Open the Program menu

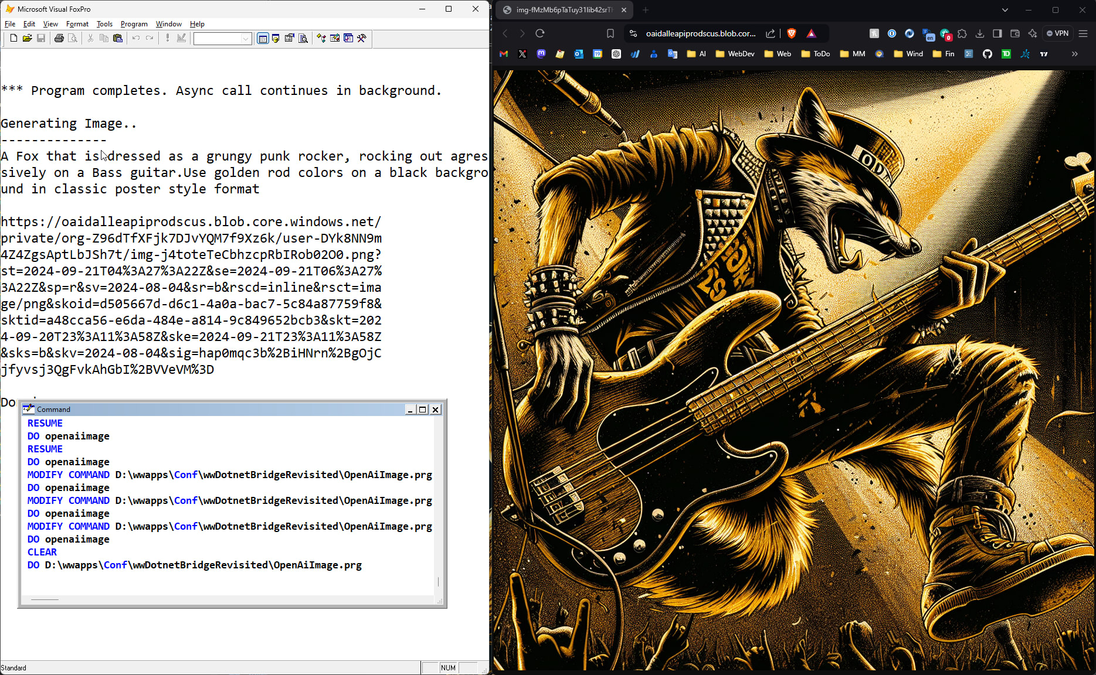tap(134, 24)
